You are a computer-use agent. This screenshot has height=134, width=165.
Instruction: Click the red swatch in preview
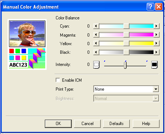point(11,51)
